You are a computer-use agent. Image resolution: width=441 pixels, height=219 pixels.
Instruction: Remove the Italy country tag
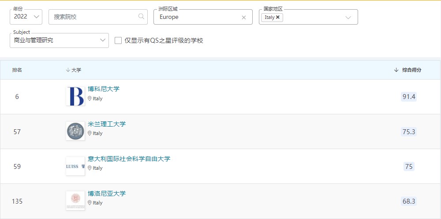(x=278, y=17)
